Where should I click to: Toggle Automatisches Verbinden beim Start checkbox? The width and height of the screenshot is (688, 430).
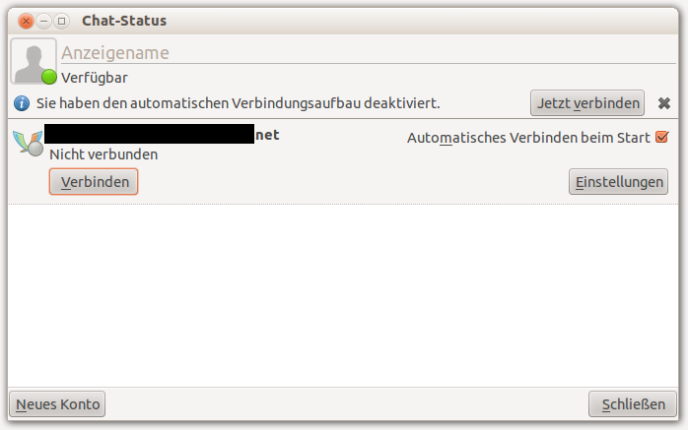click(661, 137)
